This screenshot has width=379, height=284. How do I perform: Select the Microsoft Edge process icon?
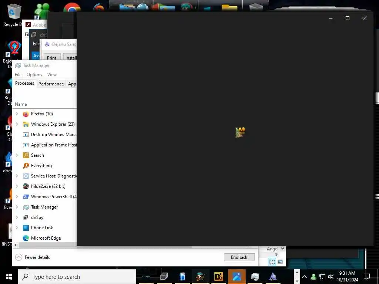26,238
